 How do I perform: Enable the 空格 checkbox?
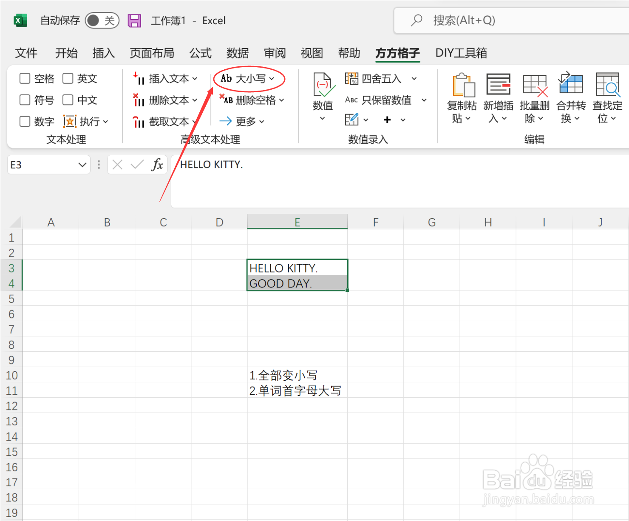pyautogui.click(x=25, y=78)
